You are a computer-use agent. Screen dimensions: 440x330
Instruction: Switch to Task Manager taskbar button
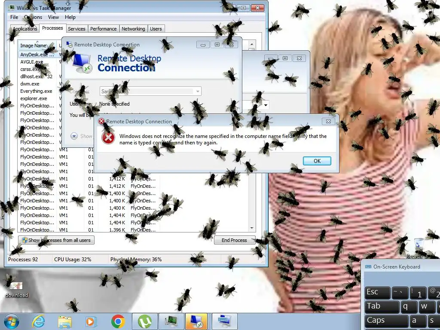pyautogui.click(x=171, y=321)
